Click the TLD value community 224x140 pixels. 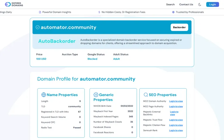(x=74, y=106)
